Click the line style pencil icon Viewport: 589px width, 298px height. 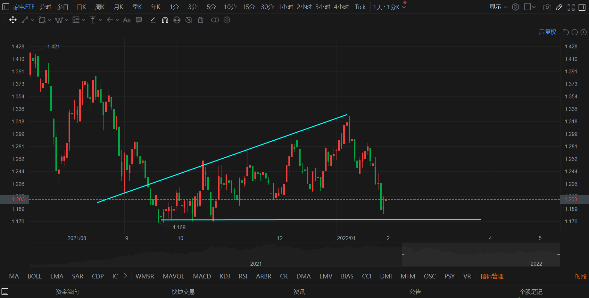(x=153, y=20)
